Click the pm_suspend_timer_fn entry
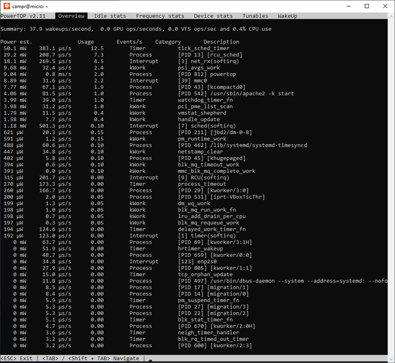Screen dimensions: 395x363 pyautogui.click(x=208, y=301)
